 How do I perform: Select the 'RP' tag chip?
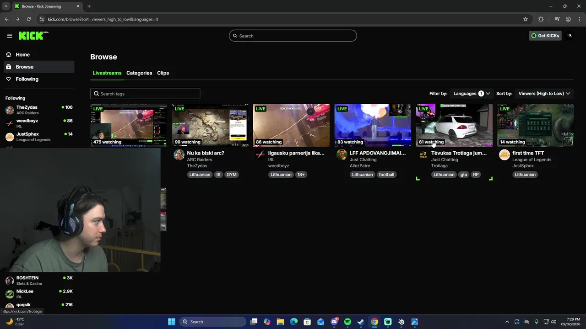[476, 175]
